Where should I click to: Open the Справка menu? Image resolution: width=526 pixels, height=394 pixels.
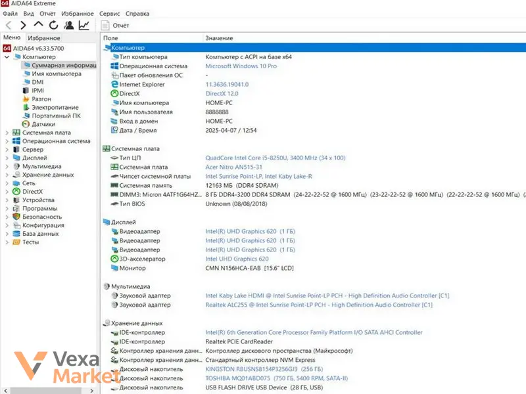[137, 14]
